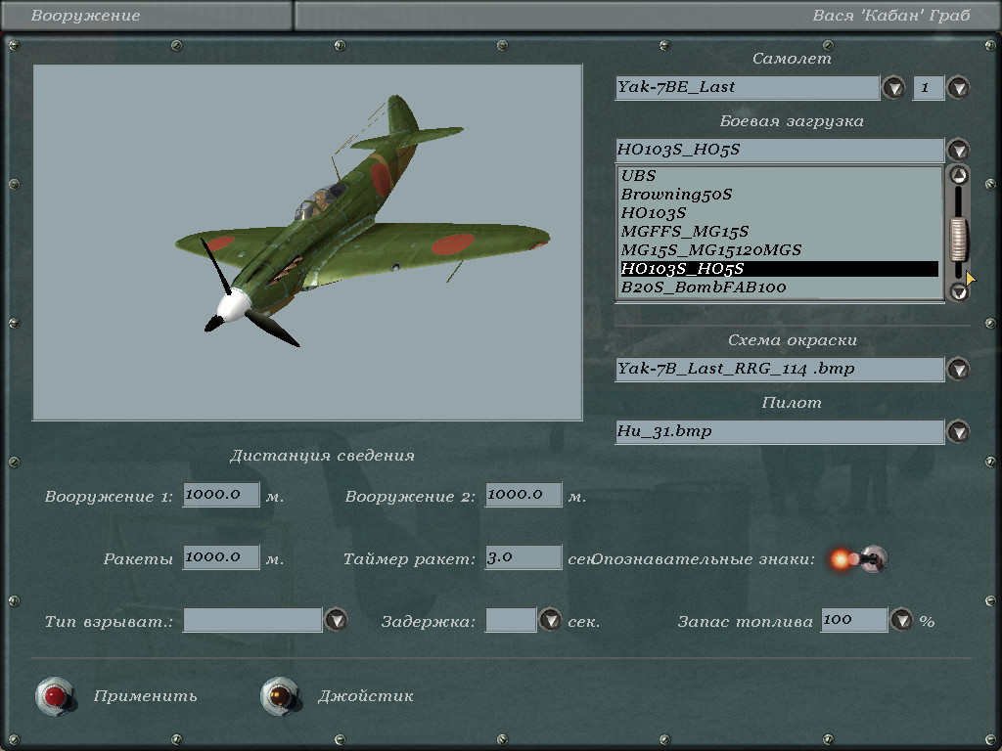Click the Yak-7BE_Last aircraft combo field
This screenshot has width=1002, height=751.
[x=747, y=87]
